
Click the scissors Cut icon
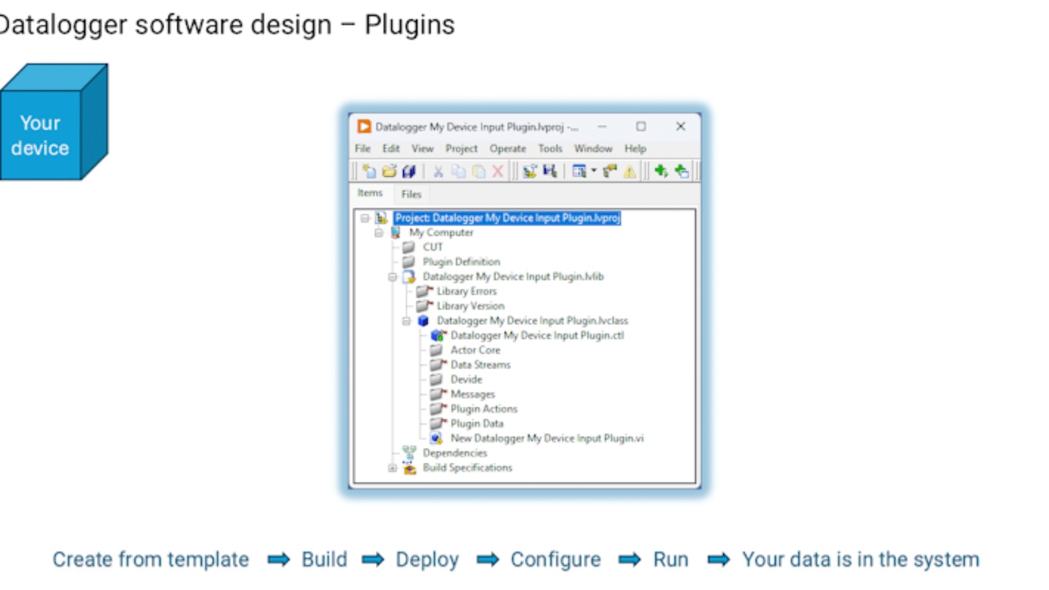pyautogui.click(x=438, y=171)
